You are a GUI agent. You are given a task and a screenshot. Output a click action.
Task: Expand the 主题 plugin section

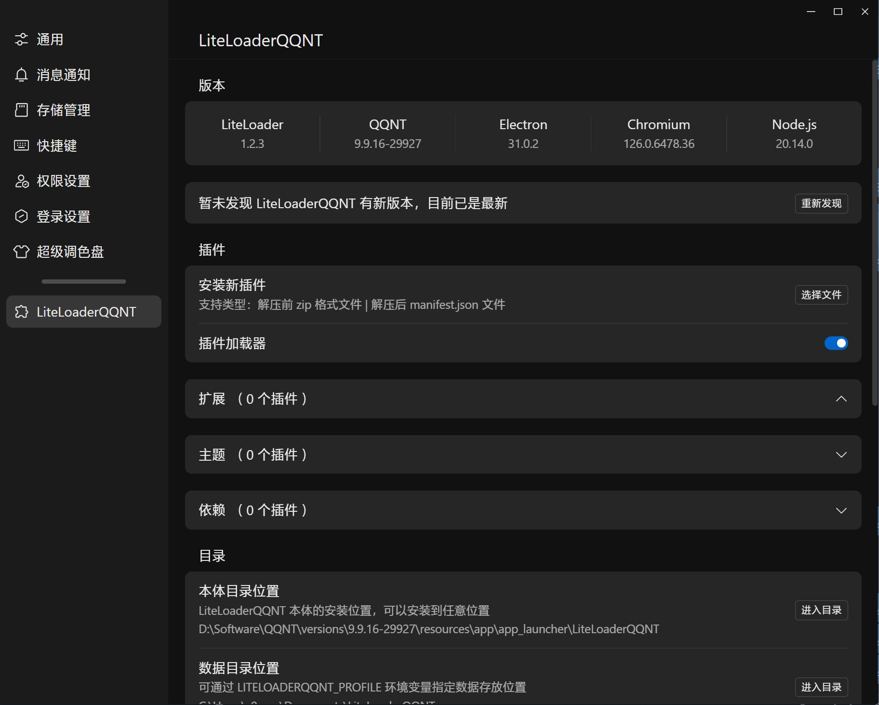click(x=841, y=455)
